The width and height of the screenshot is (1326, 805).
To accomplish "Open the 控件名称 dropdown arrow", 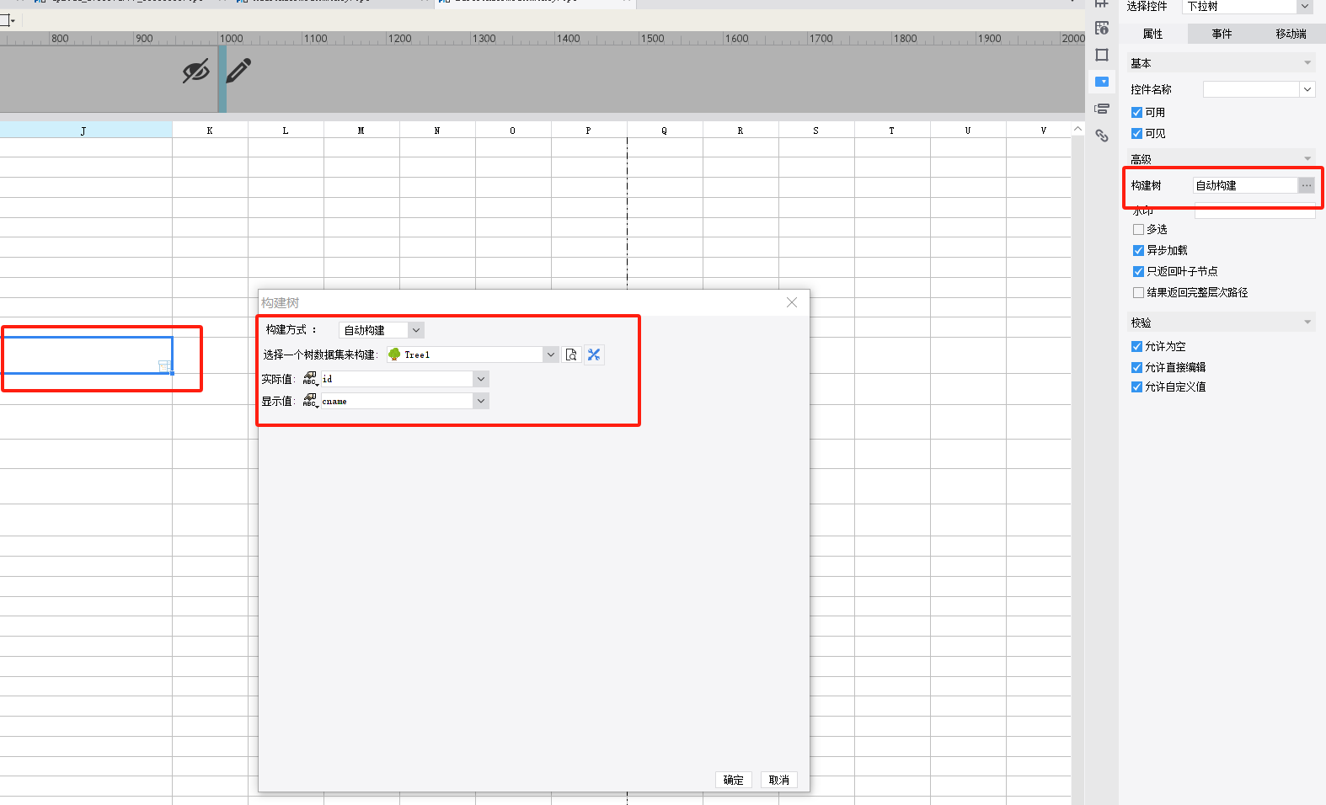I will tap(1307, 89).
